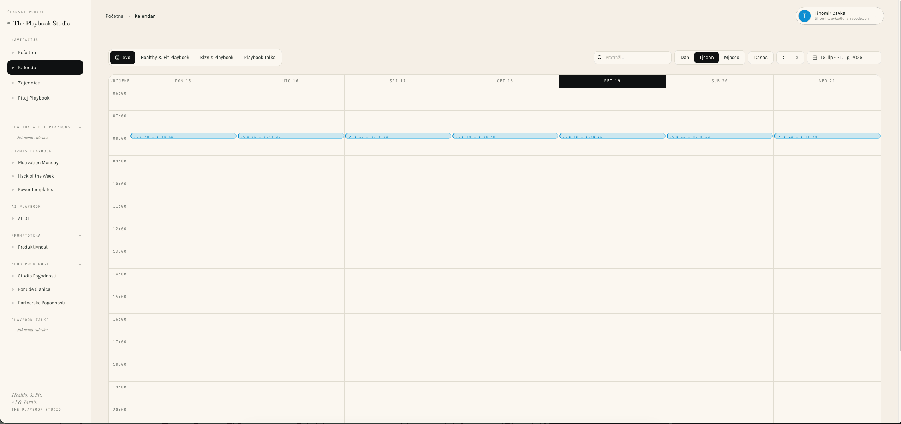Open Produktivnost rubric

(x=33, y=247)
